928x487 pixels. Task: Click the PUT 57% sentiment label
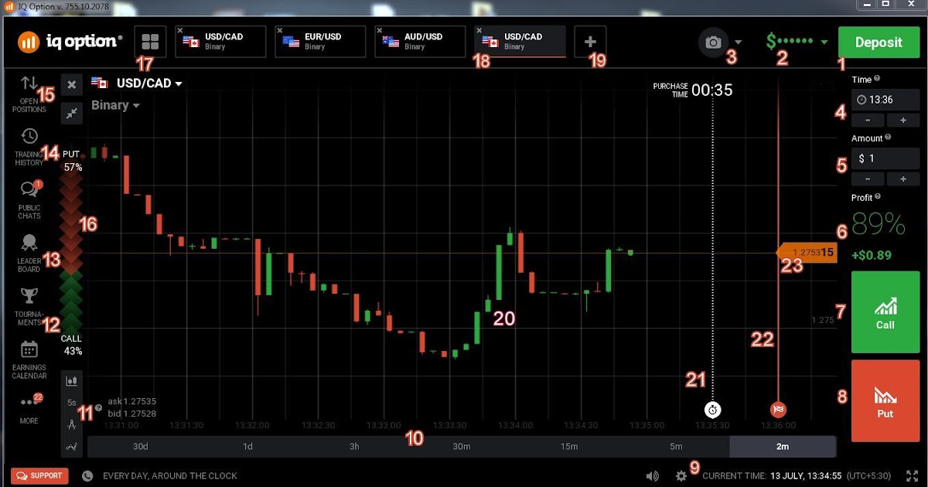[72, 161]
